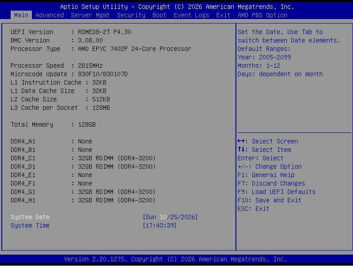Image resolution: width=353 pixels, height=267 pixels.
Task: Click the Year: 2005-2099 help line
Action: click(264, 57)
